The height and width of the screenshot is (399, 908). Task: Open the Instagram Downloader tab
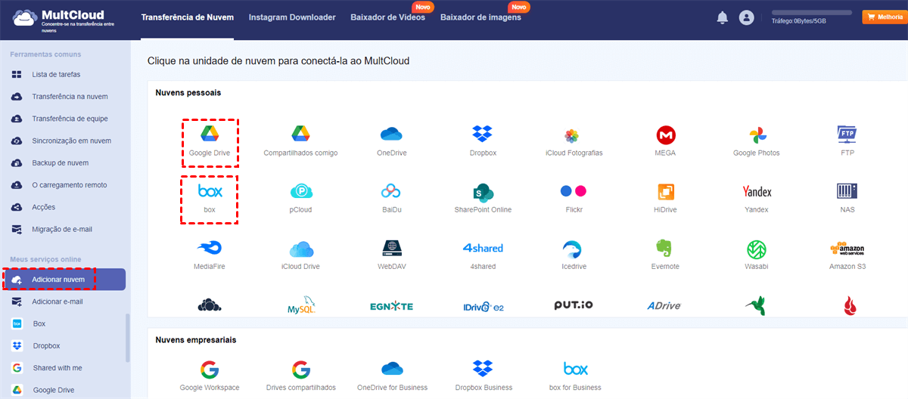[x=292, y=17]
